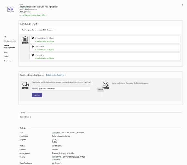This screenshot has height=165, width=187.
Task: Click chevron after INFORMATIK + COMPUTERWISSENSCHAFTEN
Action: click(86, 157)
